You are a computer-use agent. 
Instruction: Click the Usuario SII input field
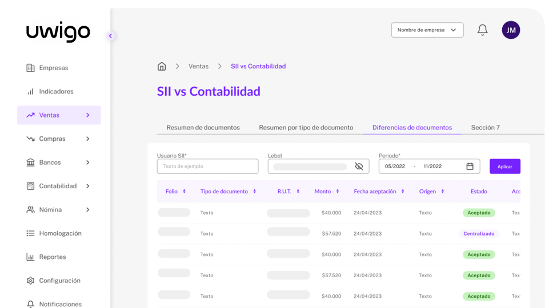(207, 167)
